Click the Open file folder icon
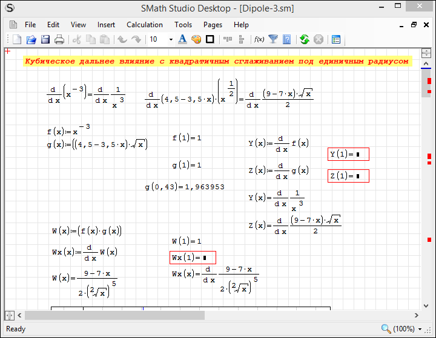This screenshot has height=338, width=436. coord(31,40)
